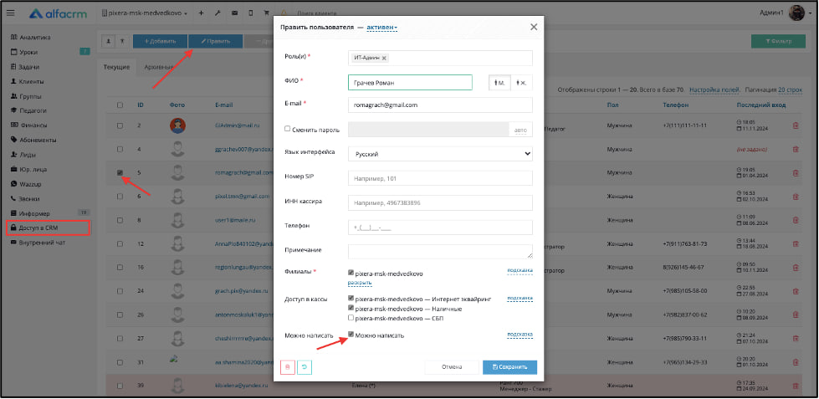Check the pixera-msk-medvedkovo — СБП cash access box
The height and width of the screenshot is (399, 819).
click(351, 318)
